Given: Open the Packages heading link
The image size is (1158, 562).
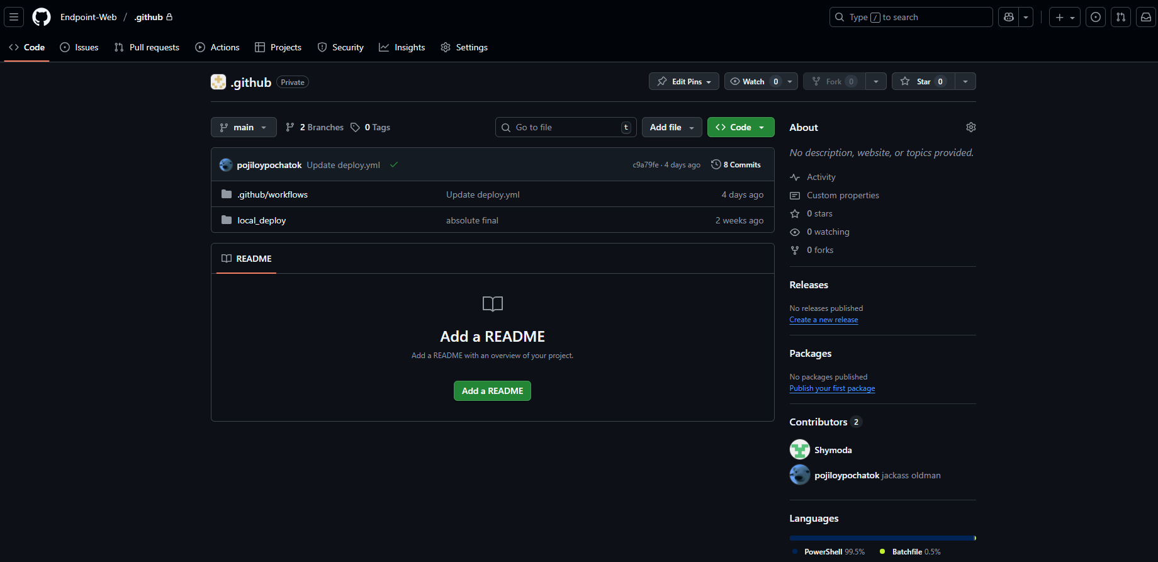Looking at the screenshot, I should tap(811, 354).
